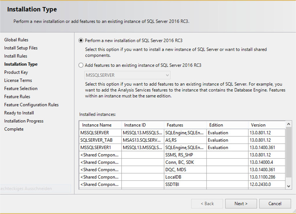The width and height of the screenshot is (296, 214).
Task: Click version 13.0.14000.4 cell
Action: 267,162
